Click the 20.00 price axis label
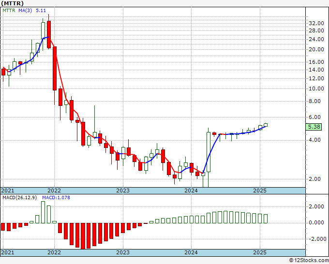Viewport: 329px width, 264px height. [316, 49]
